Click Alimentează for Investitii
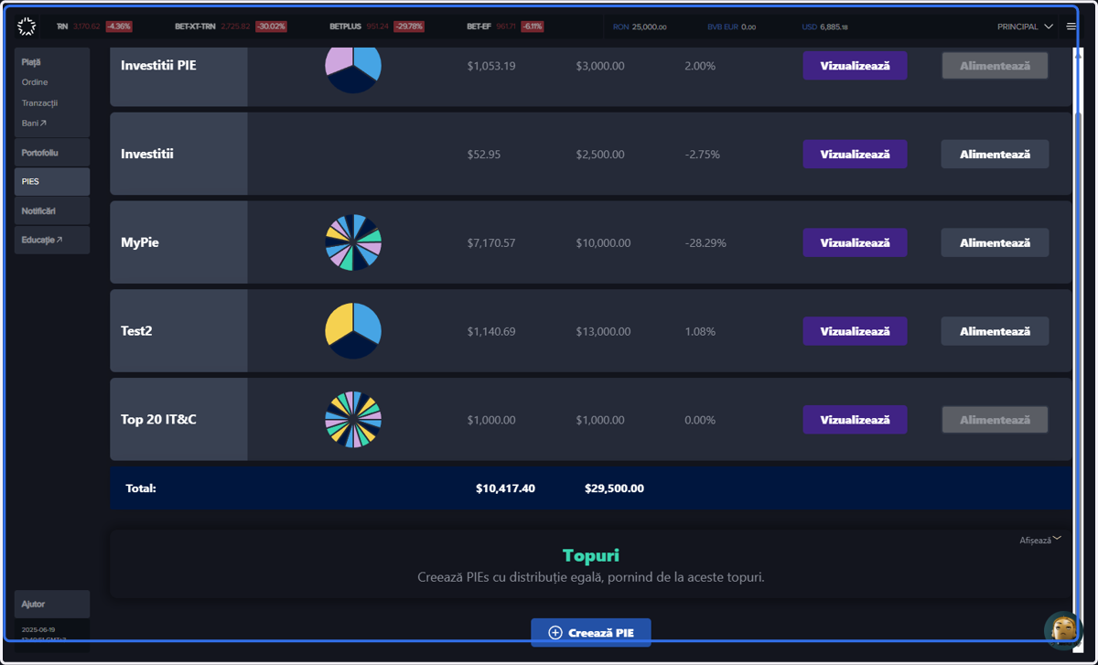The width and height of the screenshot is (1098, 665). pyautogui.click(x=995, y=154)
